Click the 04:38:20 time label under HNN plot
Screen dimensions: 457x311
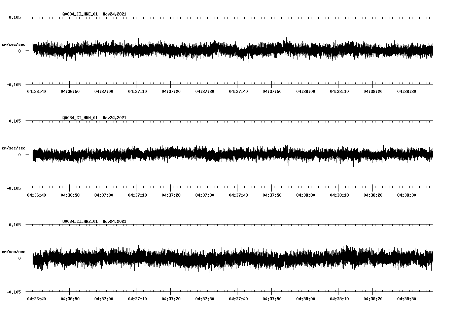pos(373,195)
